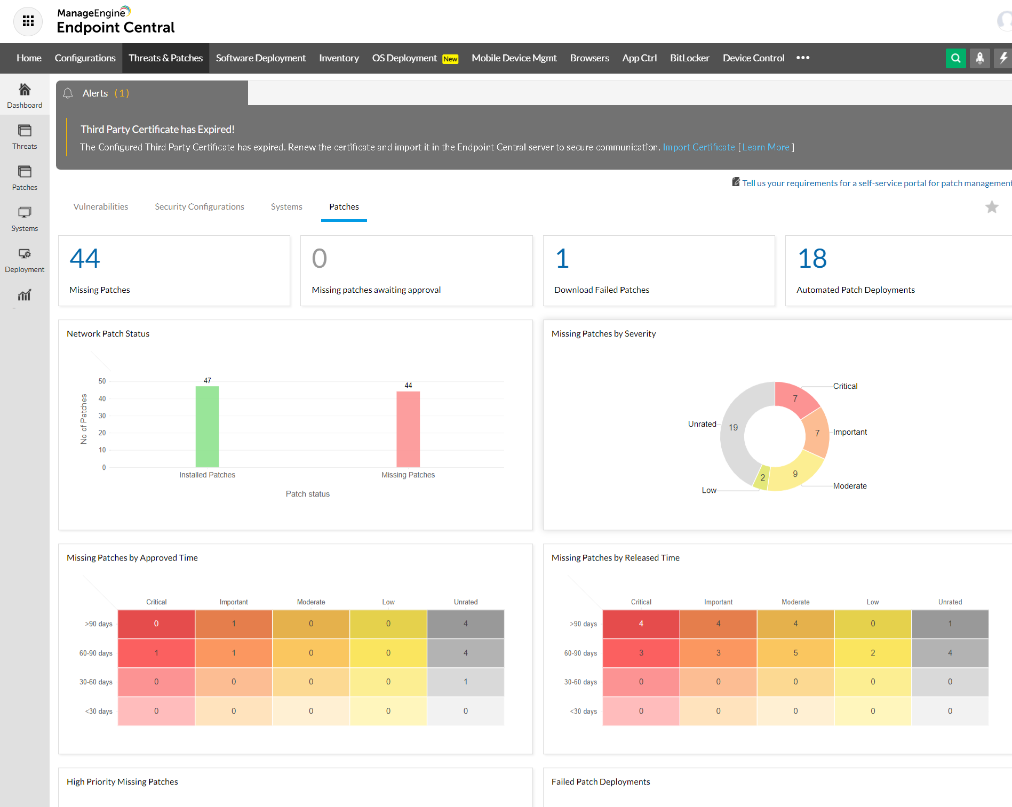Screen dimensions: 1012x807
Task: Mark dashboard as favorite with star icon
Action: (992, 207)
